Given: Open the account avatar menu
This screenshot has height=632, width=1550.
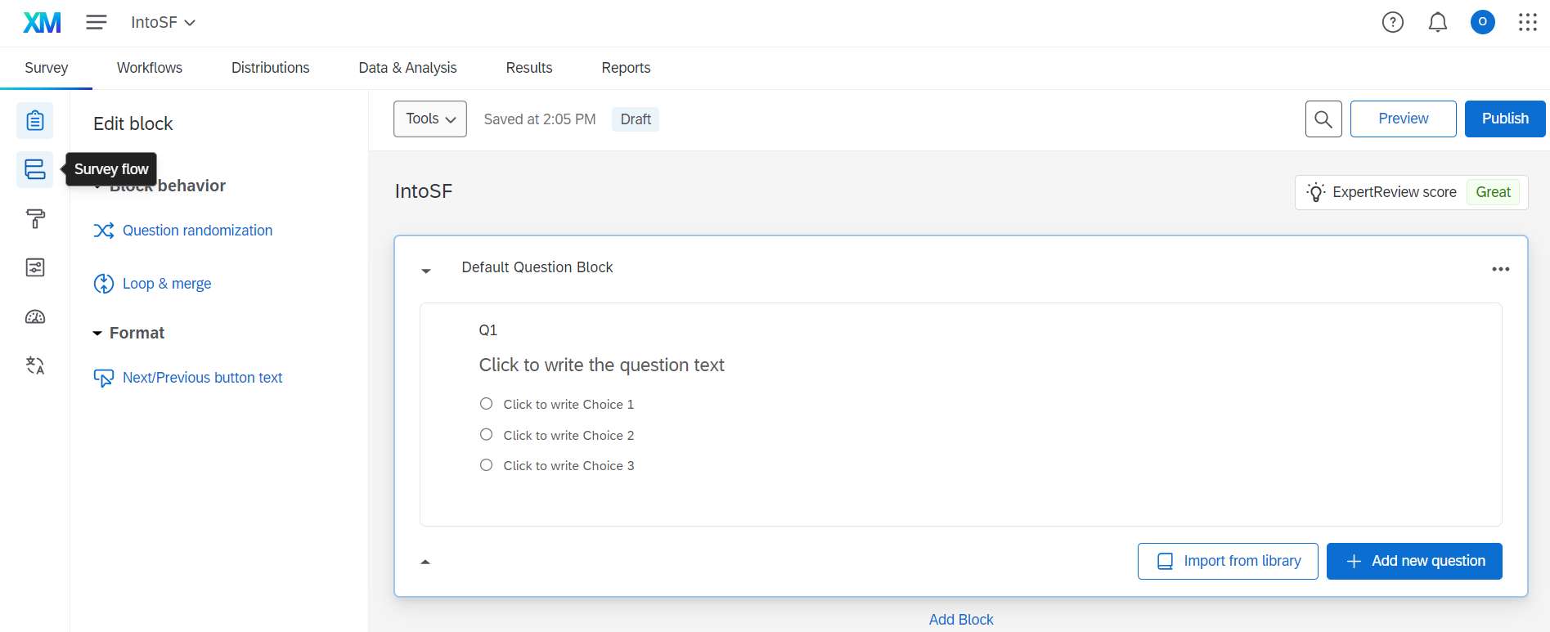Looking at the screenshot, I should click(1482, 22).
